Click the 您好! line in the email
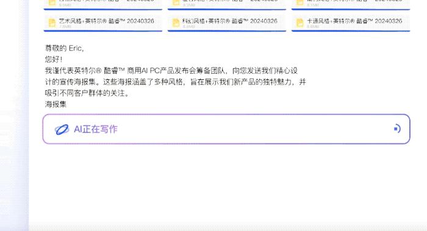Image resolution: width=427 pixels, height=231 pixels. coord(54,59)
